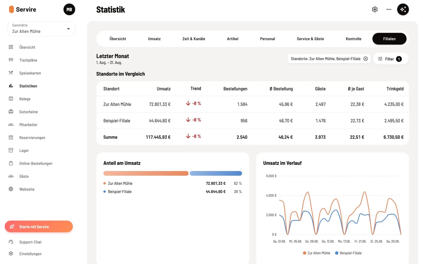Screen dimensions: 423x264
Task: Click the orange Zur Alten Mühle share bar
Action: pyautogui.click(x=146, y=173)
